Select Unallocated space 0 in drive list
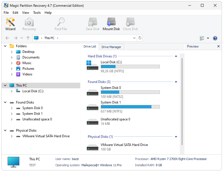 (x=115, y=119)
